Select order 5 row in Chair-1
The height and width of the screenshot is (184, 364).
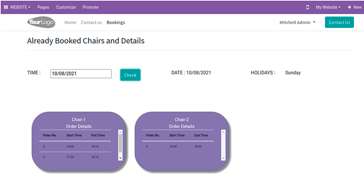coord(75,157)
